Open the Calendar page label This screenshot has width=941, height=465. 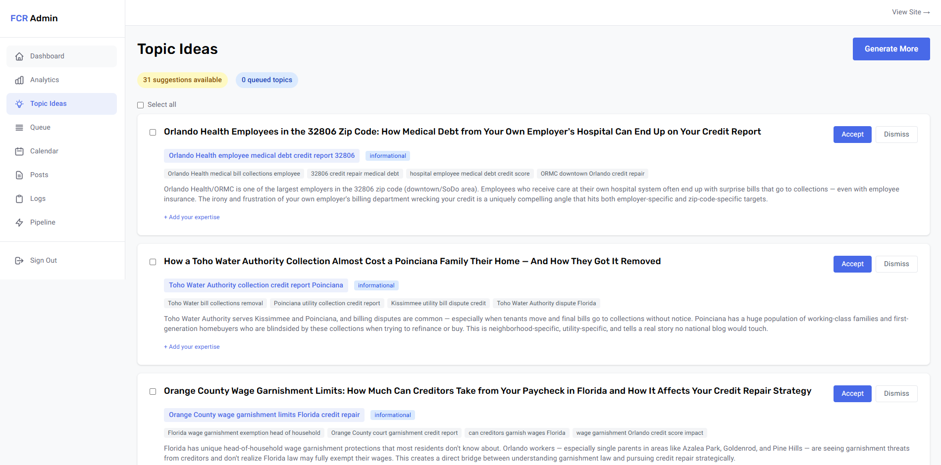(x=44, y=151)
